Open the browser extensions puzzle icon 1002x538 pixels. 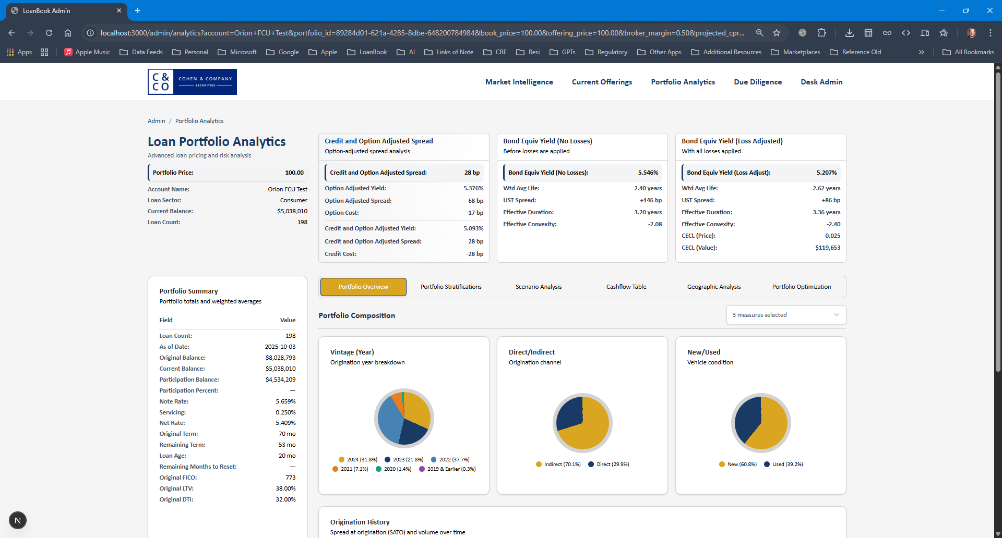pos(822,32)
